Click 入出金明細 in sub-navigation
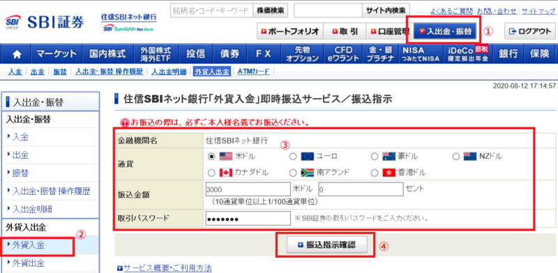This screenshot has width=558, height=273. click(x=169, y=72)
